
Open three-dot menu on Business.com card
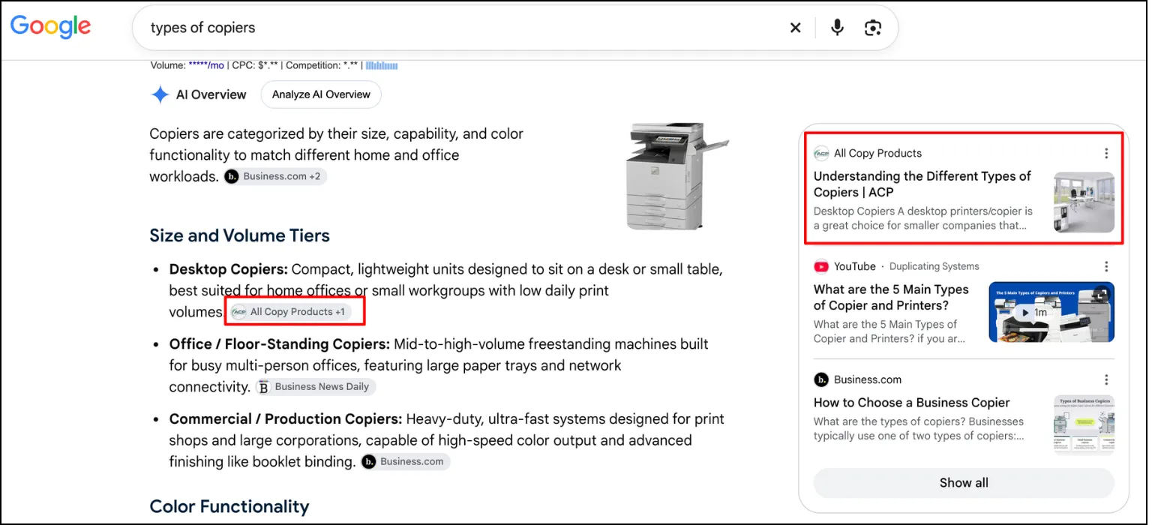coord(1105,379)
